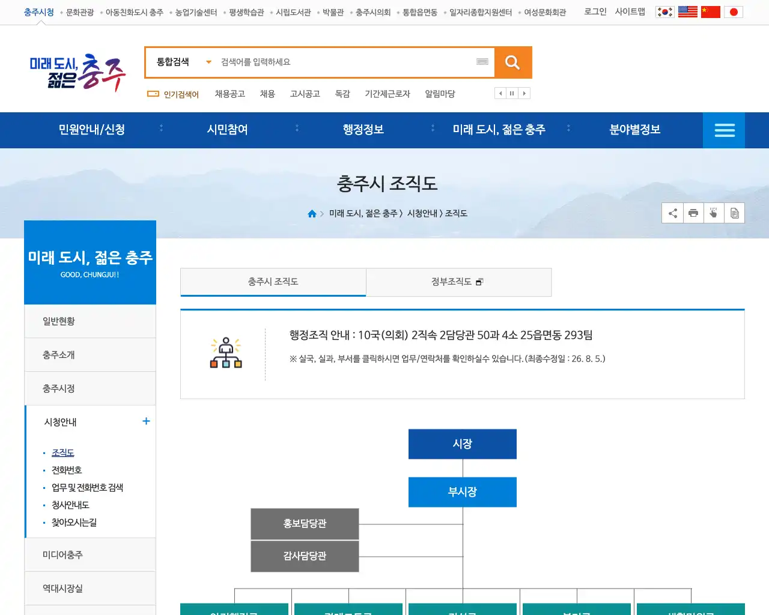The image size is (769, 615).
Task: Show next popular search keywords
Action: [524, 93]
